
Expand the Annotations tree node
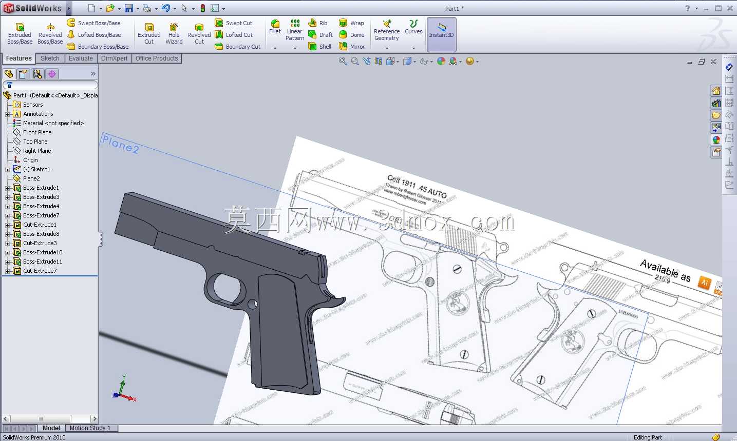click(x=7, y=114)
